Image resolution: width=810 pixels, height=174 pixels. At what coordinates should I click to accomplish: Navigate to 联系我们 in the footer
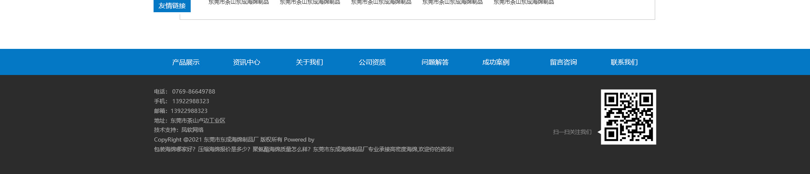pyautogui.click(x=624, y=62)
